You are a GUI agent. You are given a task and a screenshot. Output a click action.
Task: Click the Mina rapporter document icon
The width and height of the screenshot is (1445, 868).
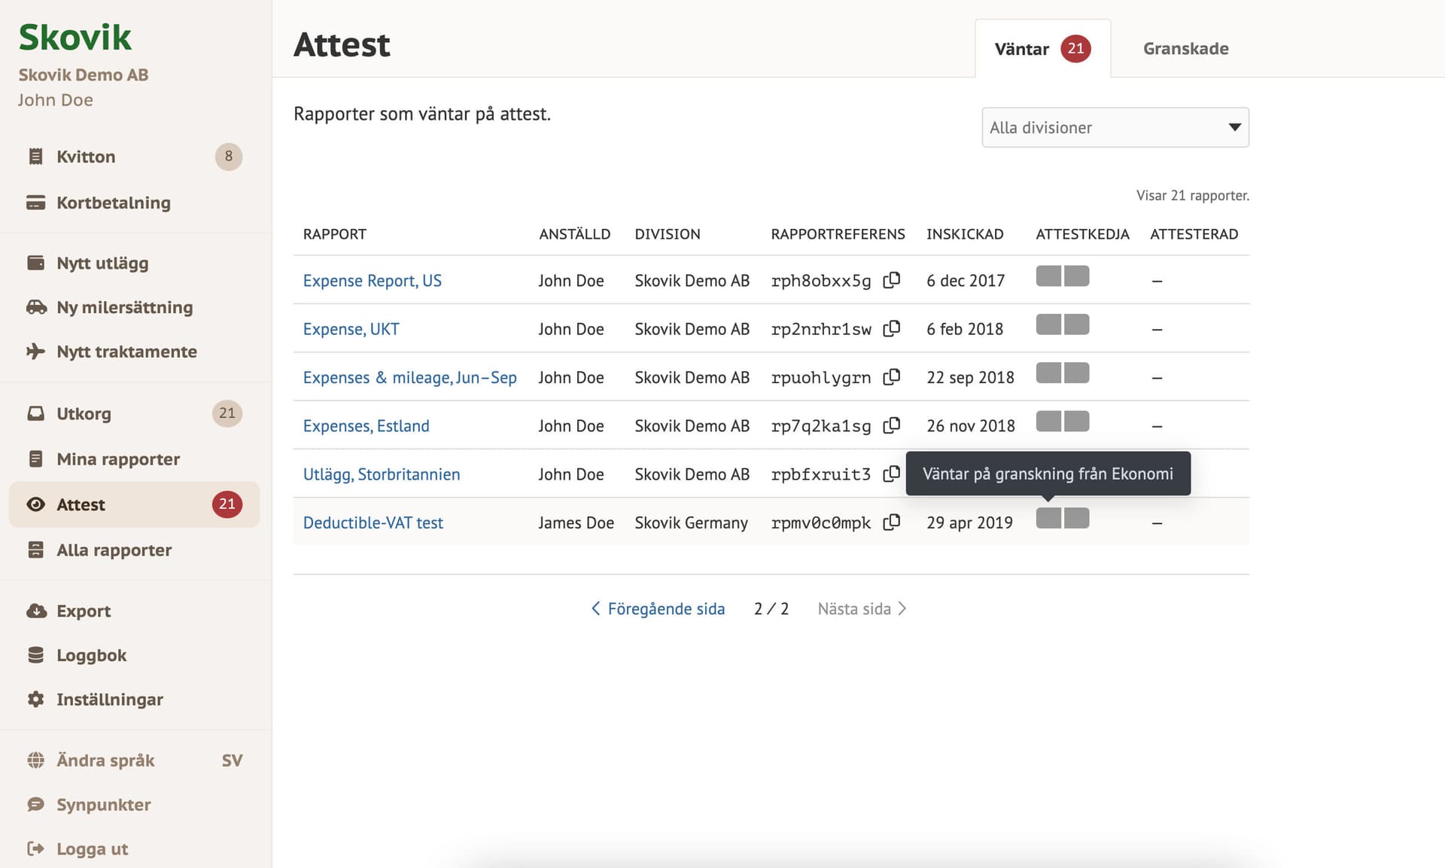(35, 459)
